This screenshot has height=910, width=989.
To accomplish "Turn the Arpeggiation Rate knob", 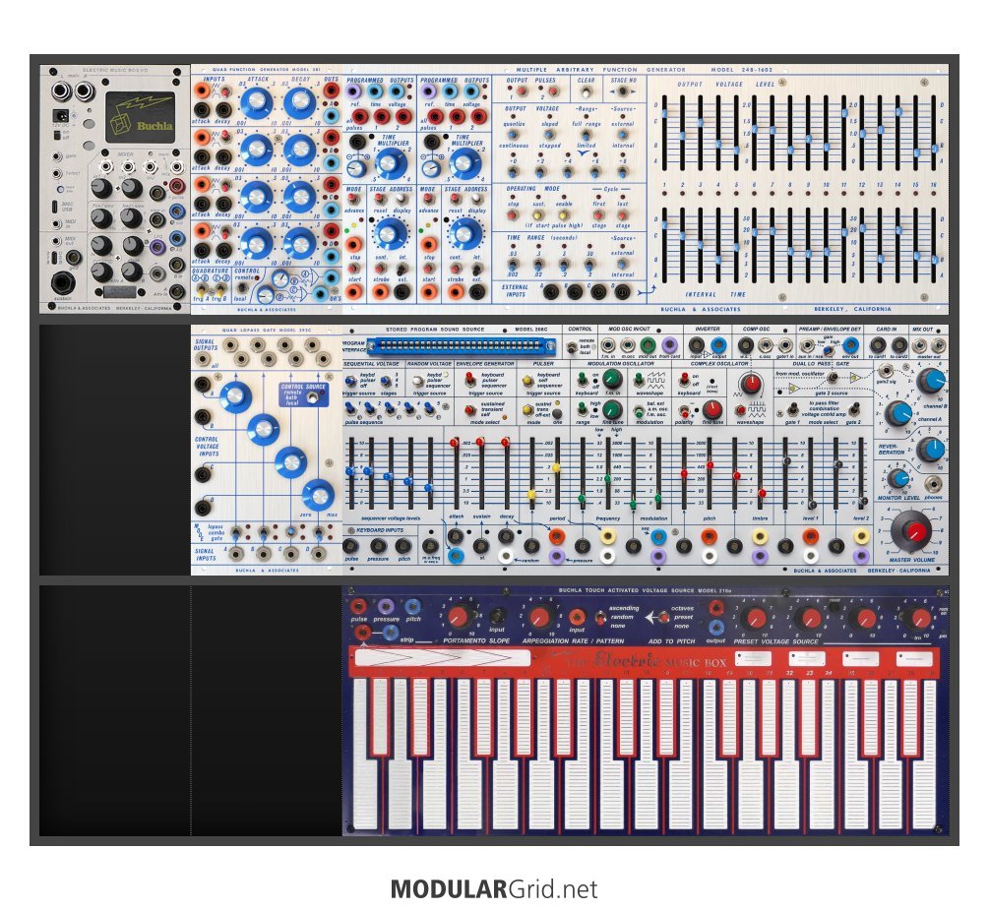I will pyautogui.click(x=540, y=616).
